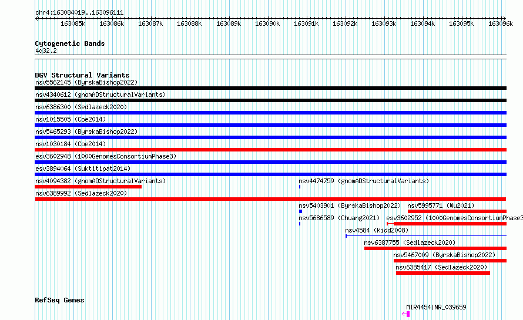The image size is (523, 320).
Task: Click the black nsv5562145 variant bar
Action: point(270,88)
